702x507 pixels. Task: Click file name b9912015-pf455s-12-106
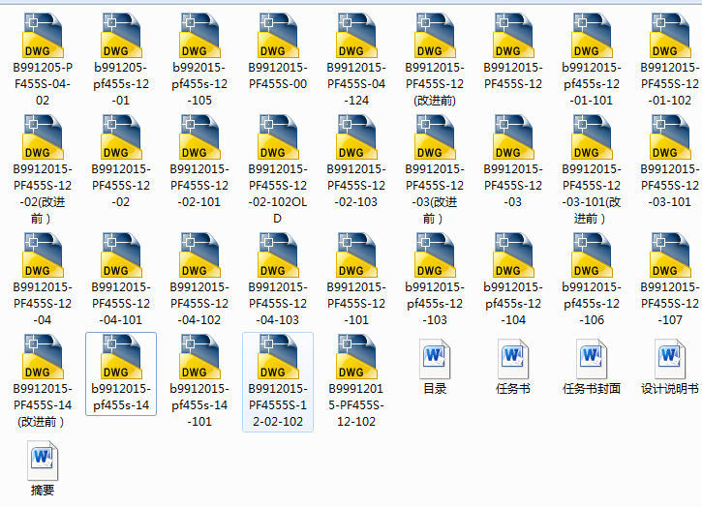(x=592, y=304)
